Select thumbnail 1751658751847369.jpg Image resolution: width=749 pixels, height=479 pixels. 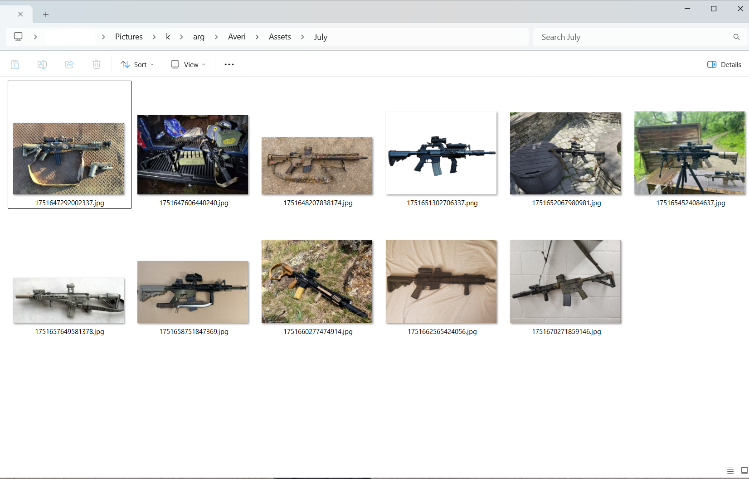193,292
